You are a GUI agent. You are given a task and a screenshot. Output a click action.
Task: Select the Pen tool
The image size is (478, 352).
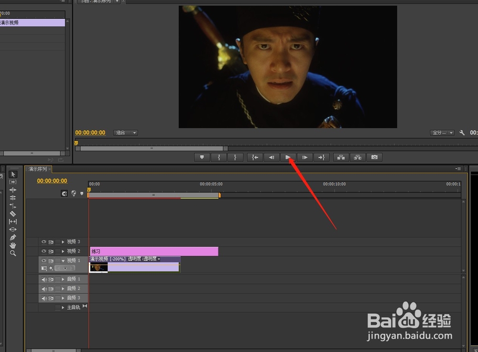coord(13,238)
